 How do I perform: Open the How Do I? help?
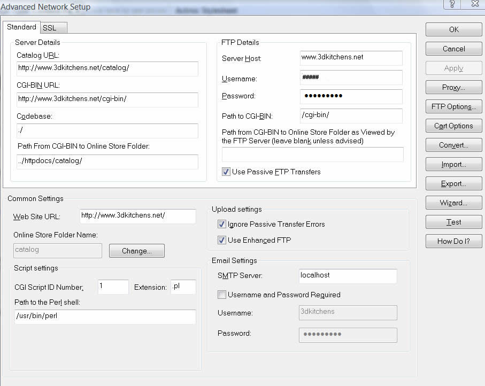453,241
